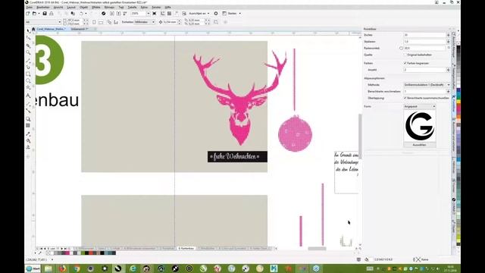Open Firefox from the taskbar

[62, 268]
